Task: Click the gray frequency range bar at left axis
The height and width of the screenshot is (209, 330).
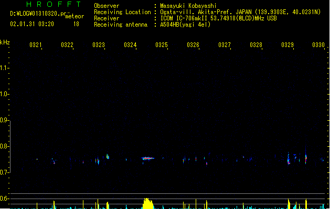Action: (10, 147)
